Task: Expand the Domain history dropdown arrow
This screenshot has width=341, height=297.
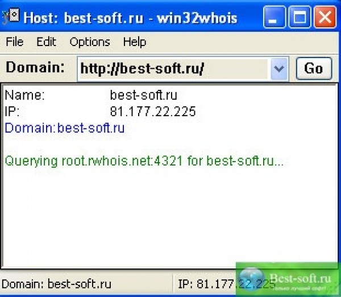Action: coord(279,69)
